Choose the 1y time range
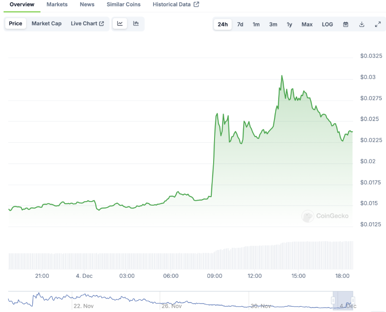 (289, 24)
